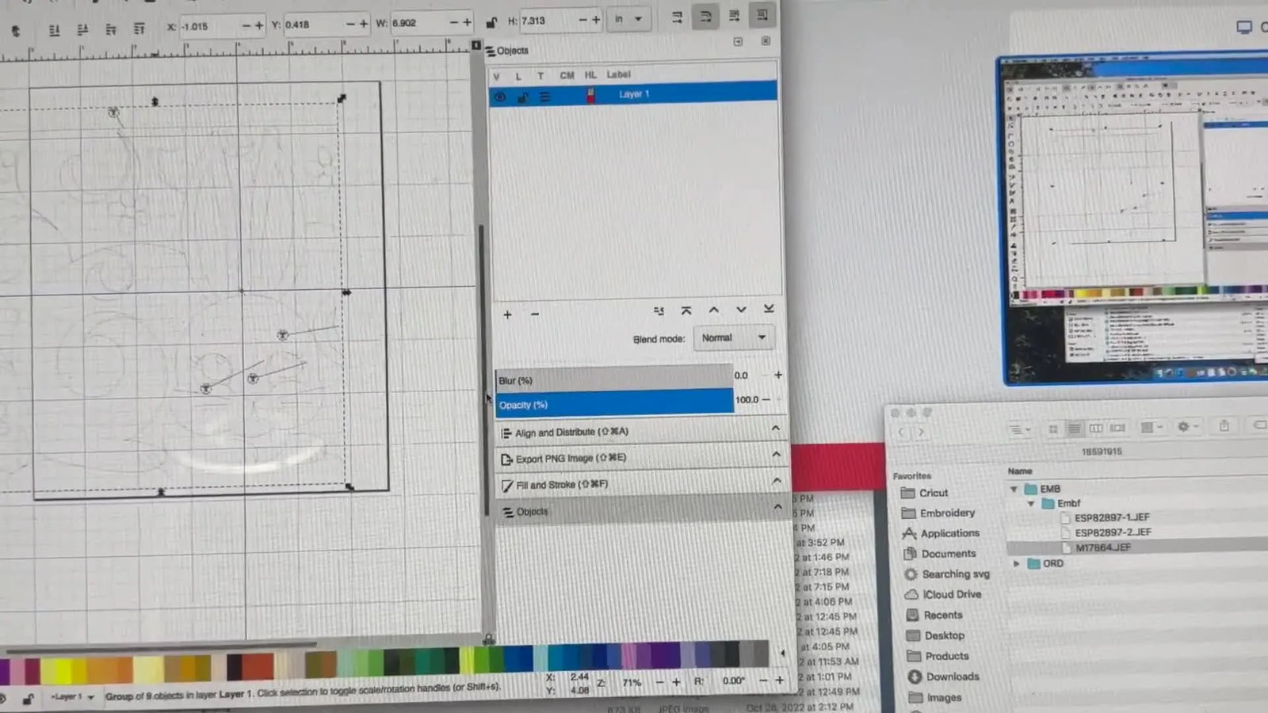Select column view icon in Finder toolbar
The image size is (1268, 713).
(x=1096, y=428)
